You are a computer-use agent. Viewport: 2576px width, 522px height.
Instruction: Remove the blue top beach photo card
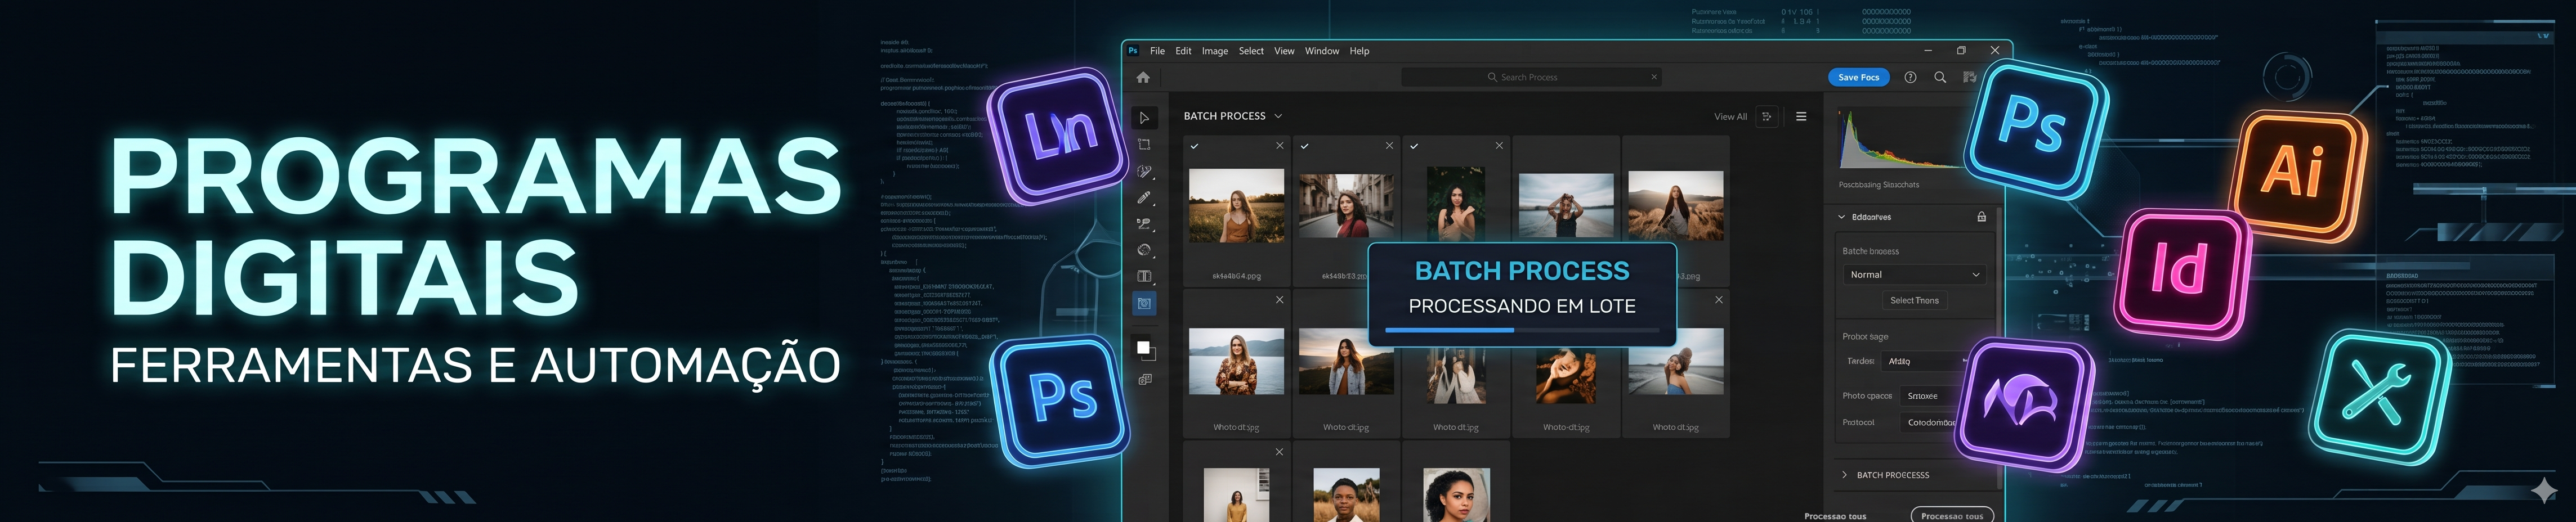pos(1719,300)
